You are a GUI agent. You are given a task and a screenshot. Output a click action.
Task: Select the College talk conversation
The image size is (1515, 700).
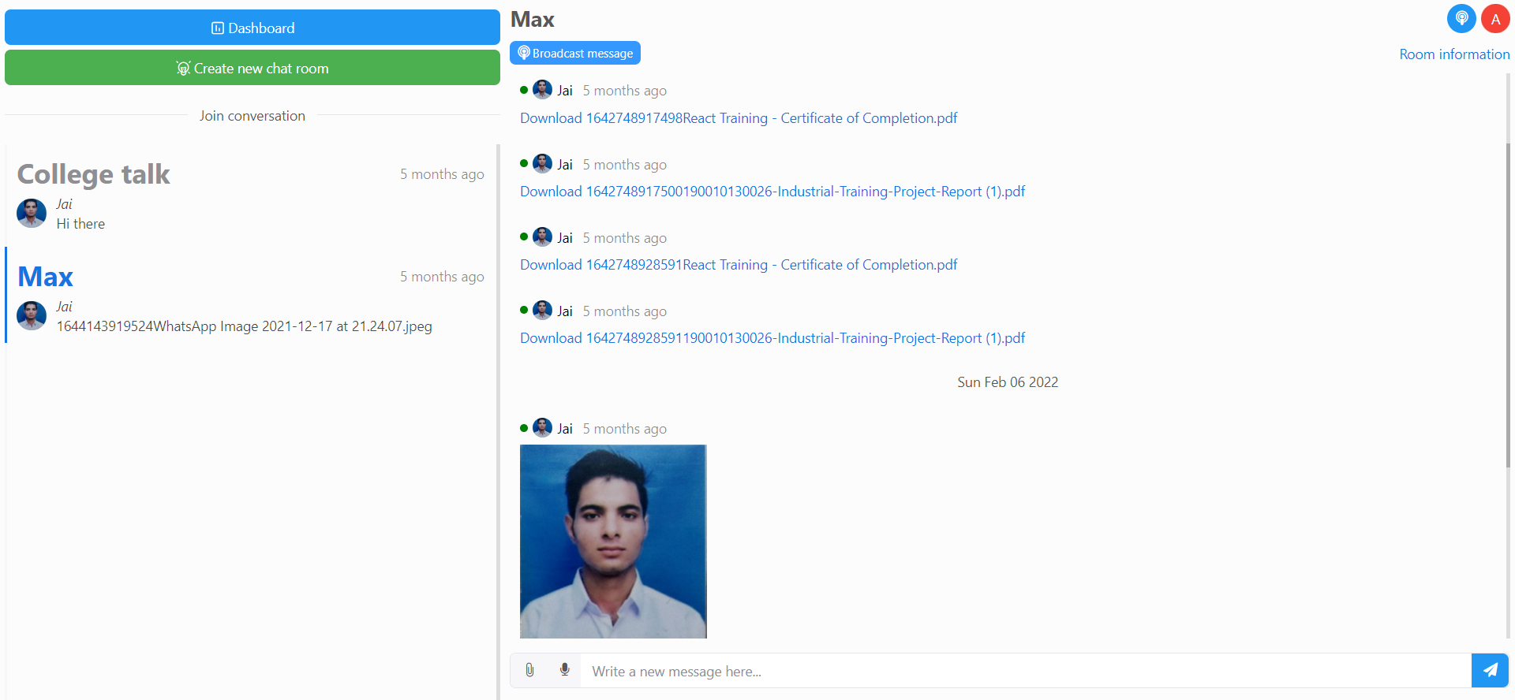tap(94, 174)
